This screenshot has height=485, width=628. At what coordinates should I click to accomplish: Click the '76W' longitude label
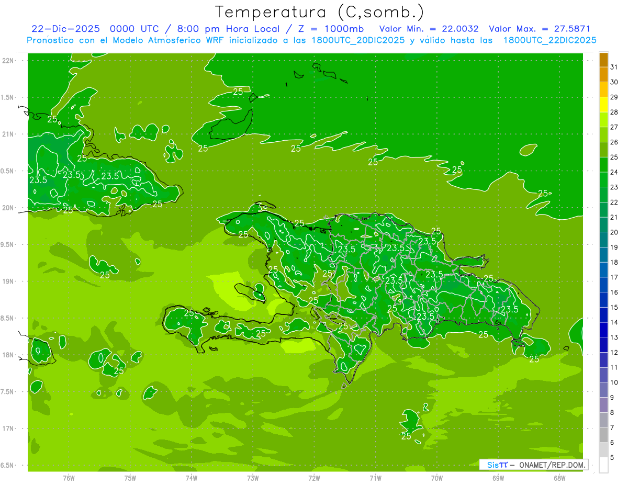pos(69,478)
